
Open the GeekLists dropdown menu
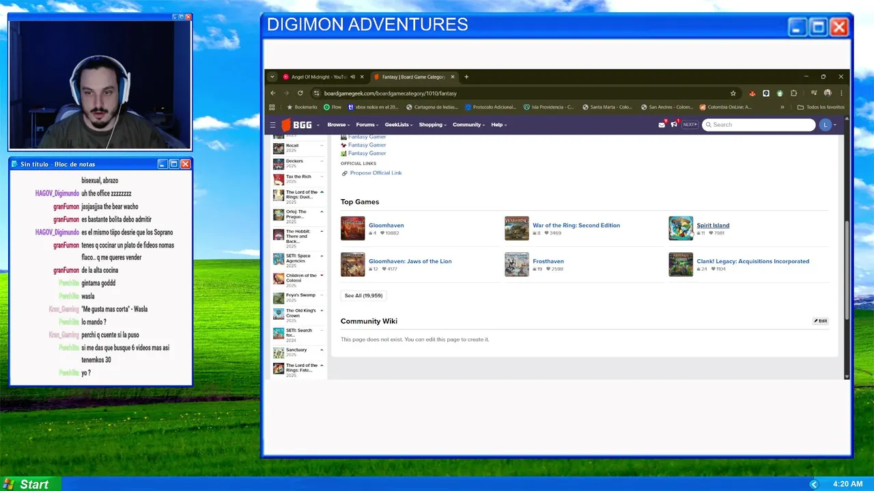pos(399,125)
